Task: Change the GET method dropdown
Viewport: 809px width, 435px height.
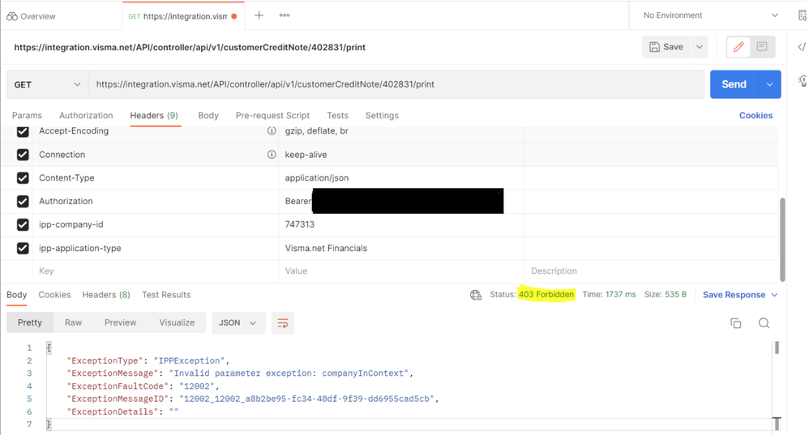Action: [47, 84]
